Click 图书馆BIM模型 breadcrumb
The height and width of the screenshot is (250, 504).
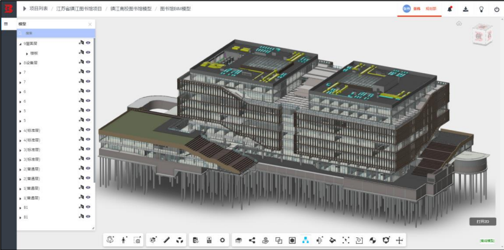[175, 8]
